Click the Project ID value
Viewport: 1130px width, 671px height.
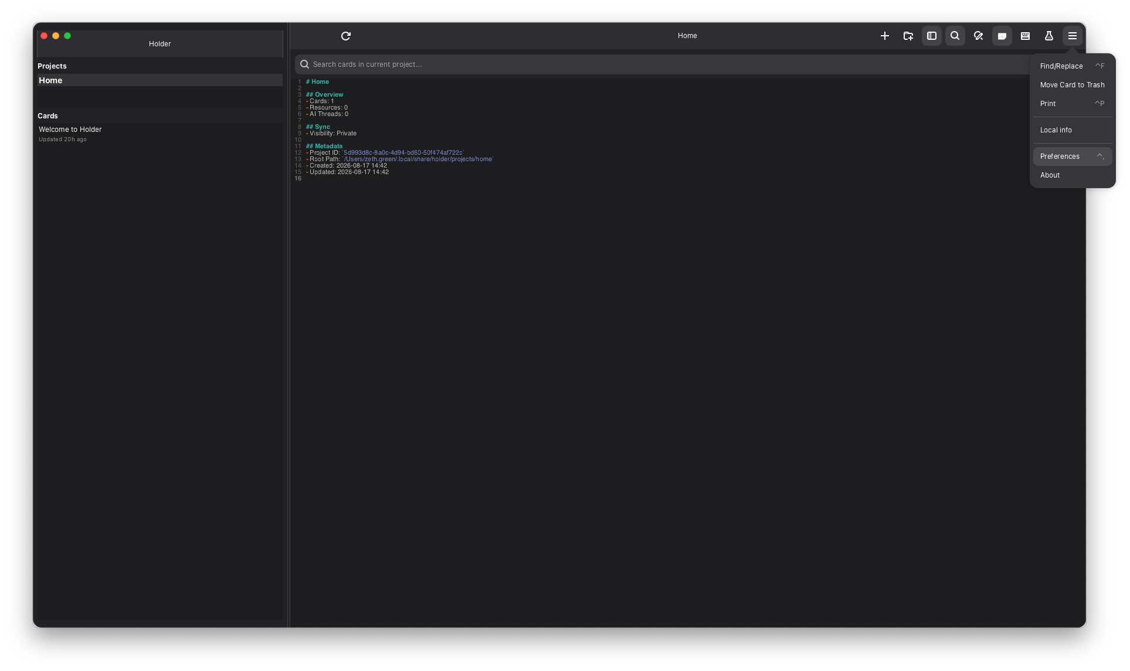tap(403, 153)
